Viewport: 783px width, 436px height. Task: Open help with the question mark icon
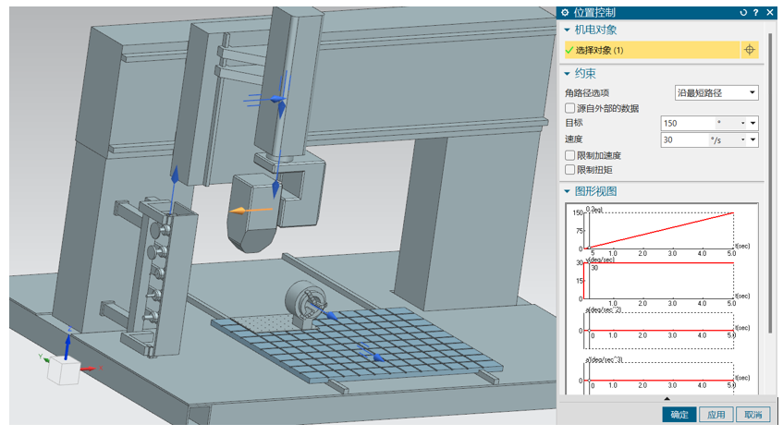756,12
